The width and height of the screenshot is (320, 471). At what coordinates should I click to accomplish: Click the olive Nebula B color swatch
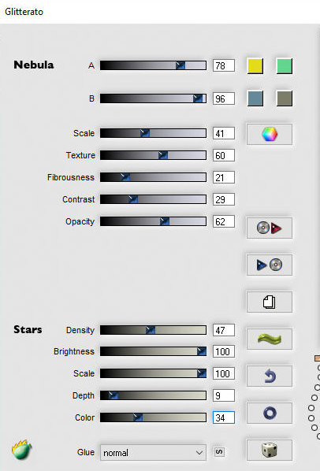coord(285,98)
